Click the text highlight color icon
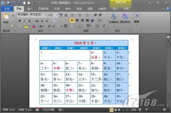171x113 pixels. pos(26,26)
